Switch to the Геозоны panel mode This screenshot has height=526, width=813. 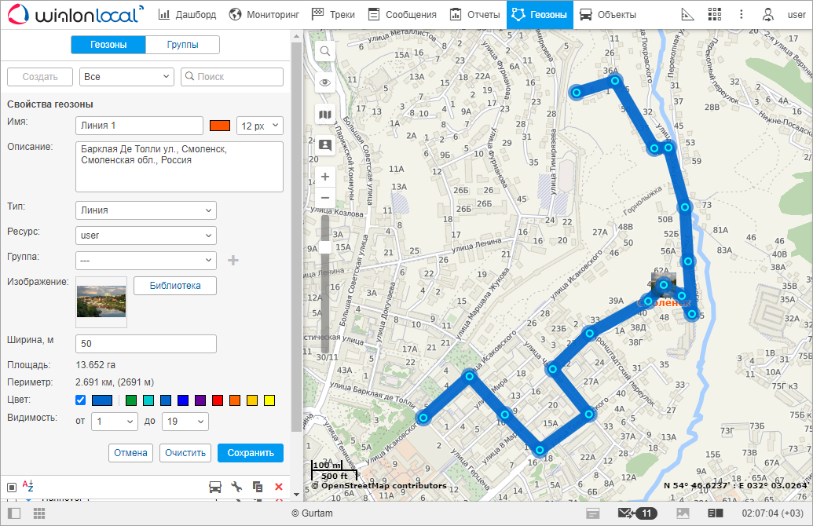click(108, 45)
